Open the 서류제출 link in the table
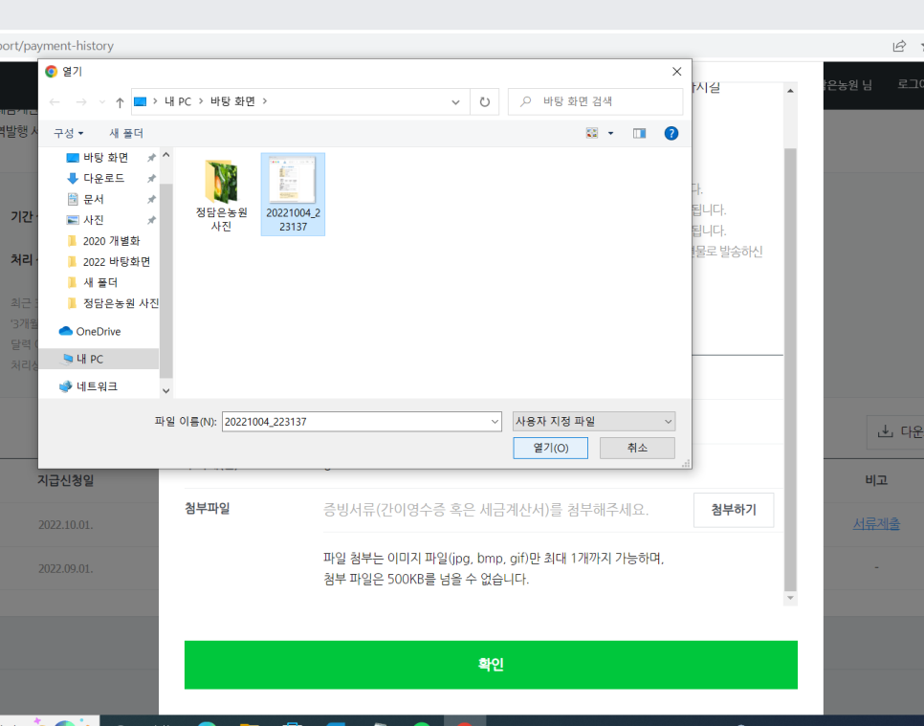Image resolution: width=924 pixels, height=726 pixels. click(x=876, y=524)
